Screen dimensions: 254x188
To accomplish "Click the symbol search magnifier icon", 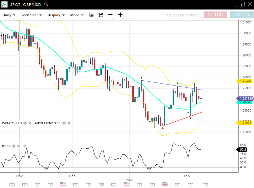I will point(46,4).
